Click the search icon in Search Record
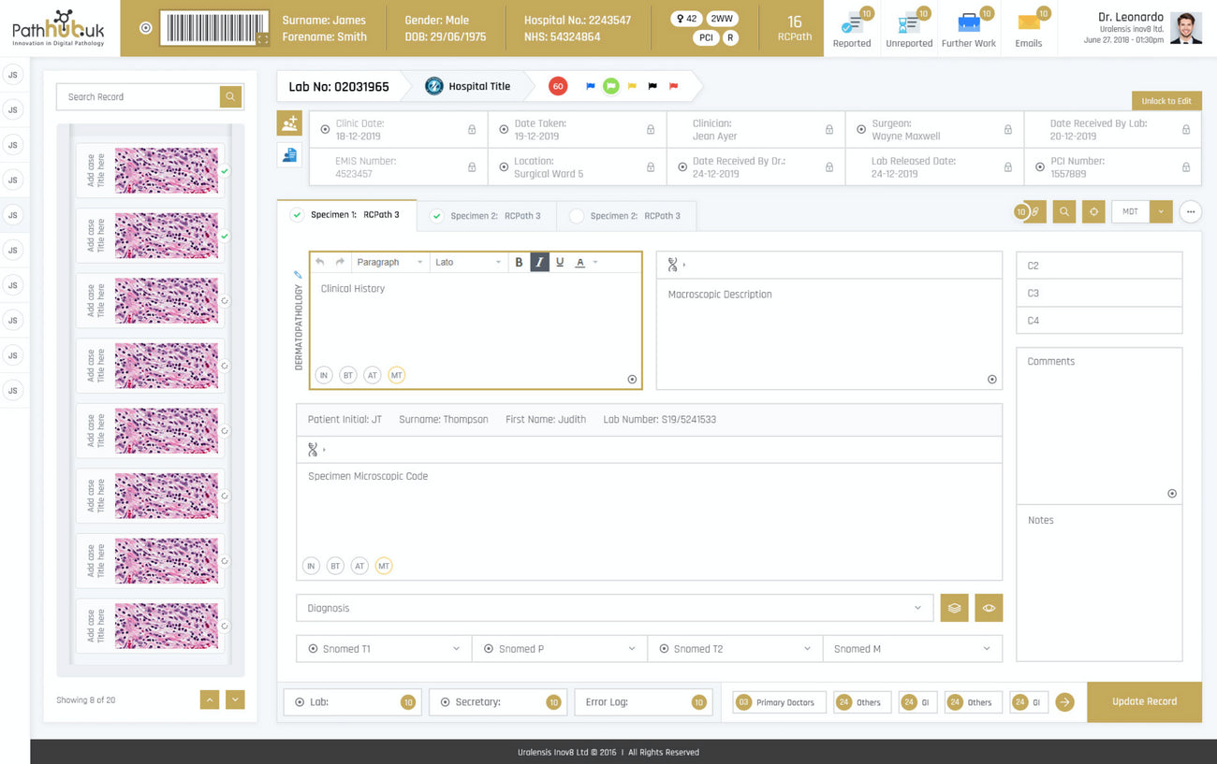Image resolution: width=1217 pixels, height=764 pixels. click(x=230, y=97)
